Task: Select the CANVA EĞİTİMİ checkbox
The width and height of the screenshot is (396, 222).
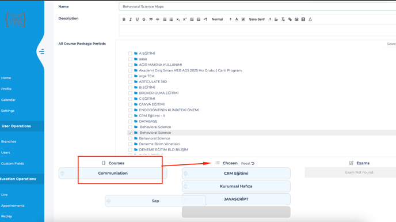Action: coord(130,104)
